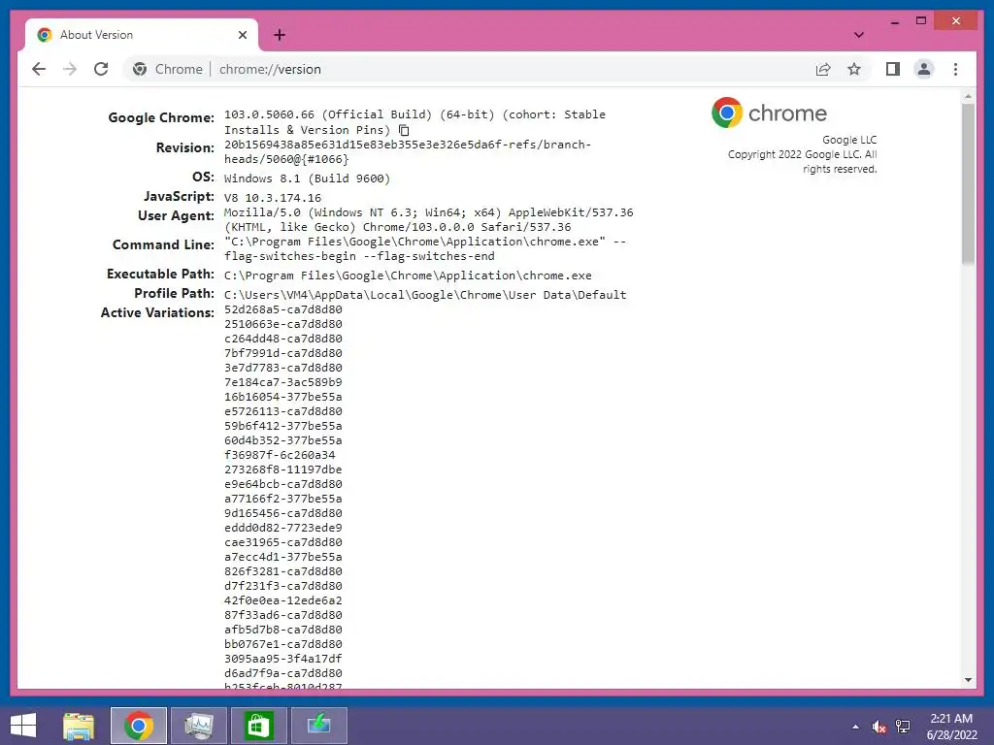The height and width of the screenshot is (745, 994).
Task: Click the variation '3095aa95-3f4a17df'
Action: click(x=282, y=659)
